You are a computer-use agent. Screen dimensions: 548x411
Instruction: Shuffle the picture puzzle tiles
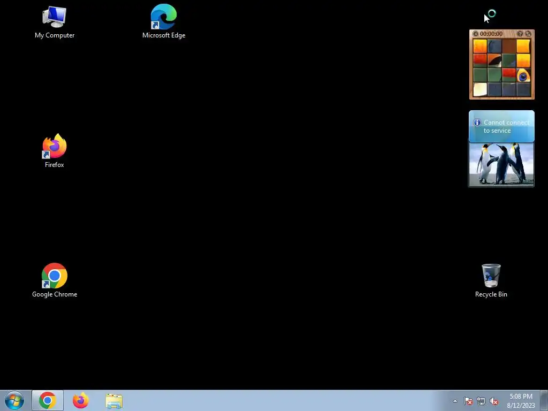click(x=528, y=34)
